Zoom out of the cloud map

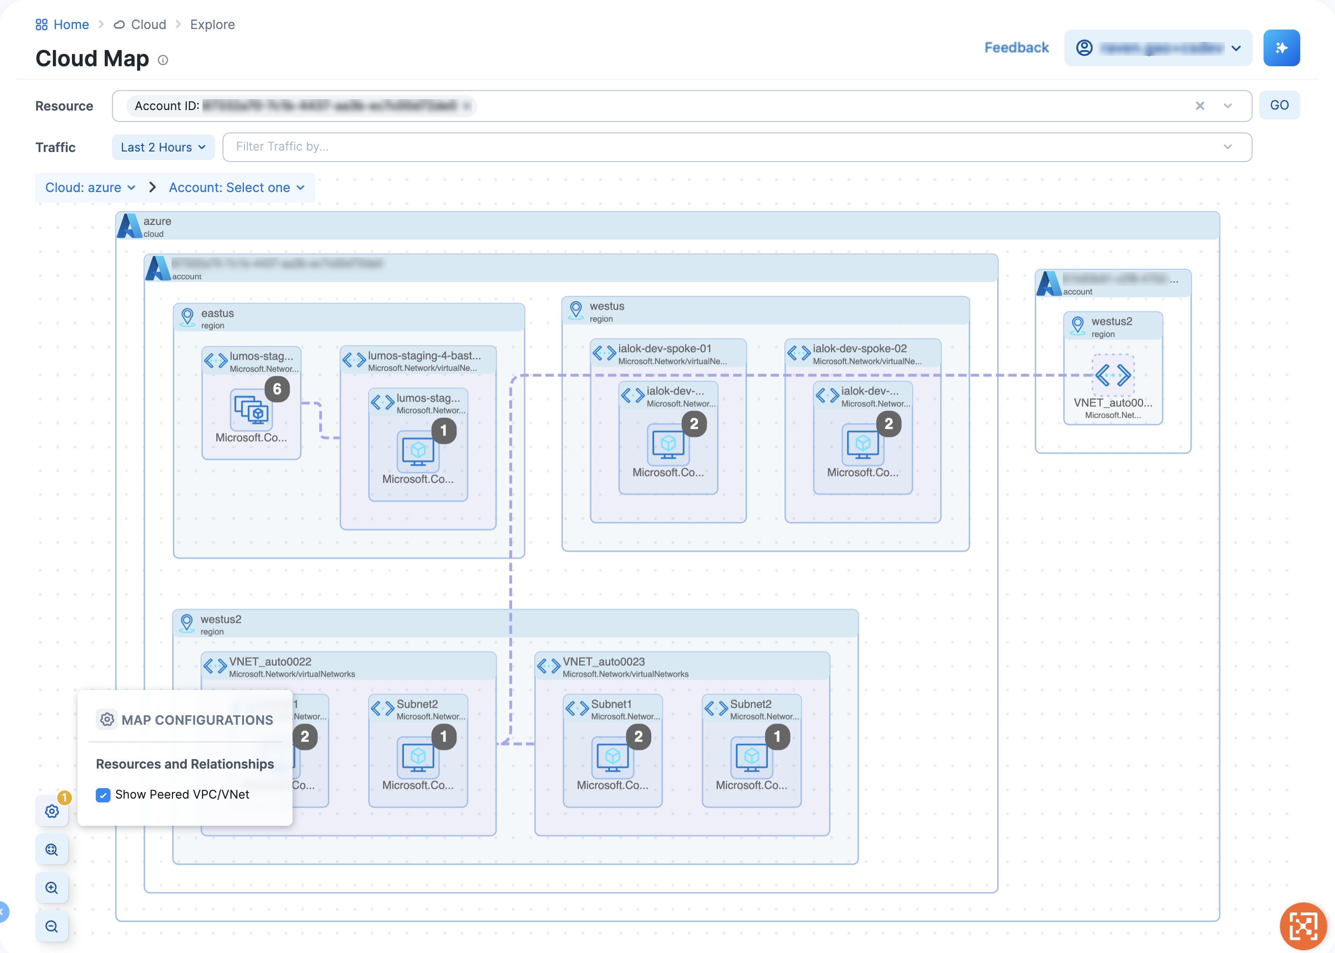pyautogui.click(x=51, y=927)
